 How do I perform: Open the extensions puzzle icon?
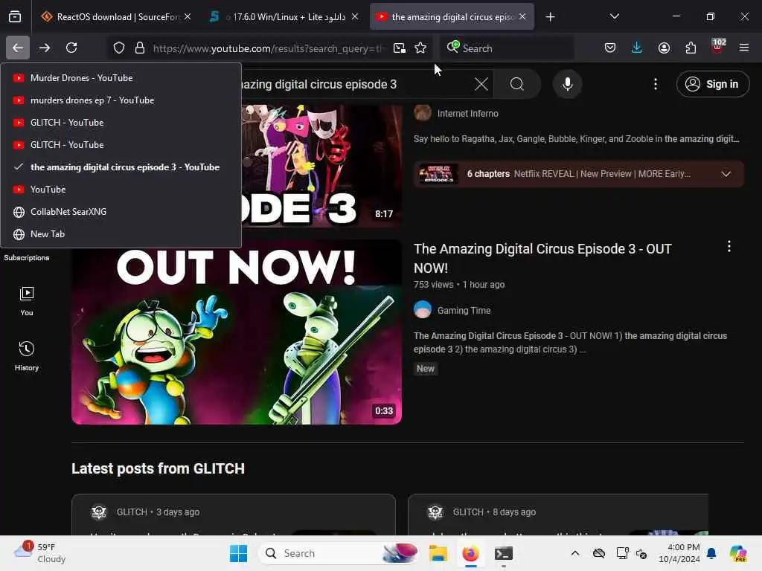691,48
